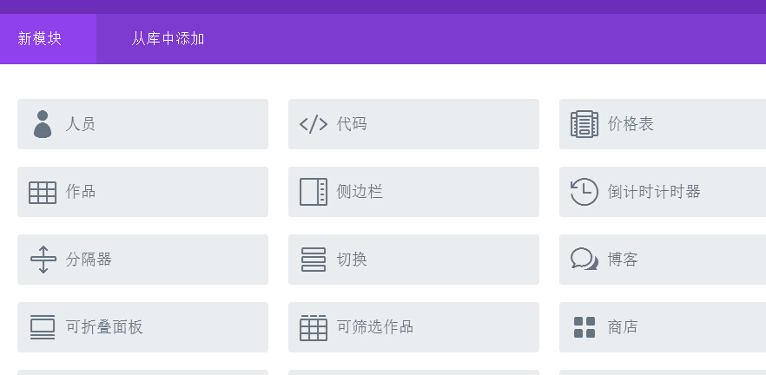Select the code brackets icon for 代码
The image size is (766, 375).
point(314,124)
